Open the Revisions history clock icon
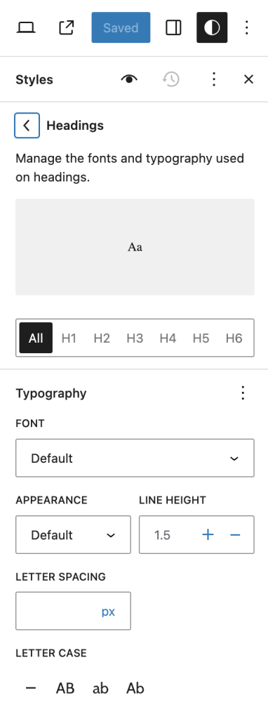Viewport: 268px width, 719px height. pyautogui.click(x=171, y=79)
